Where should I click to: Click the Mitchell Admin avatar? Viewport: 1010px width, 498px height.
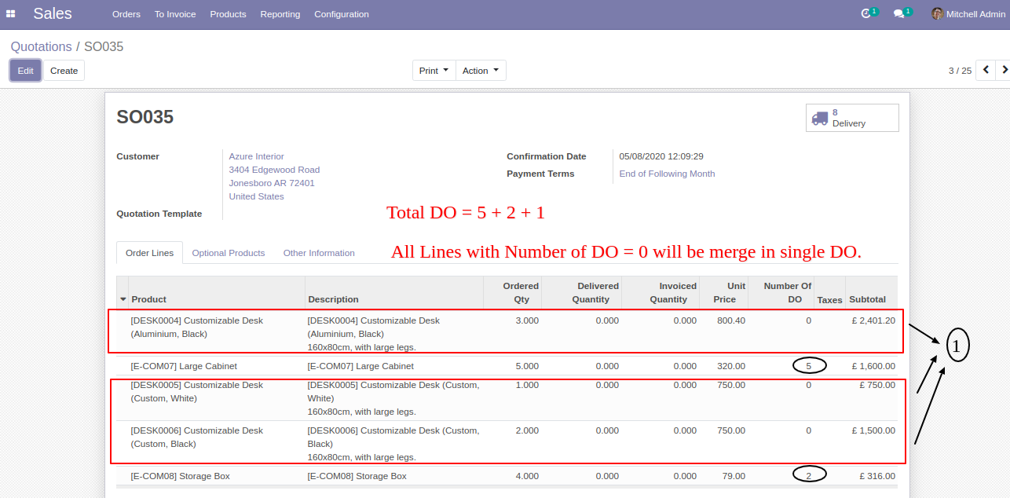(937, 14)
